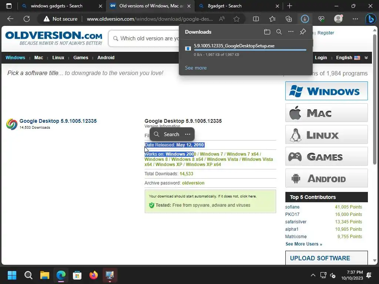Open Read aloud icon in address bar
379x284 pixels.
(x=222, y=19)
